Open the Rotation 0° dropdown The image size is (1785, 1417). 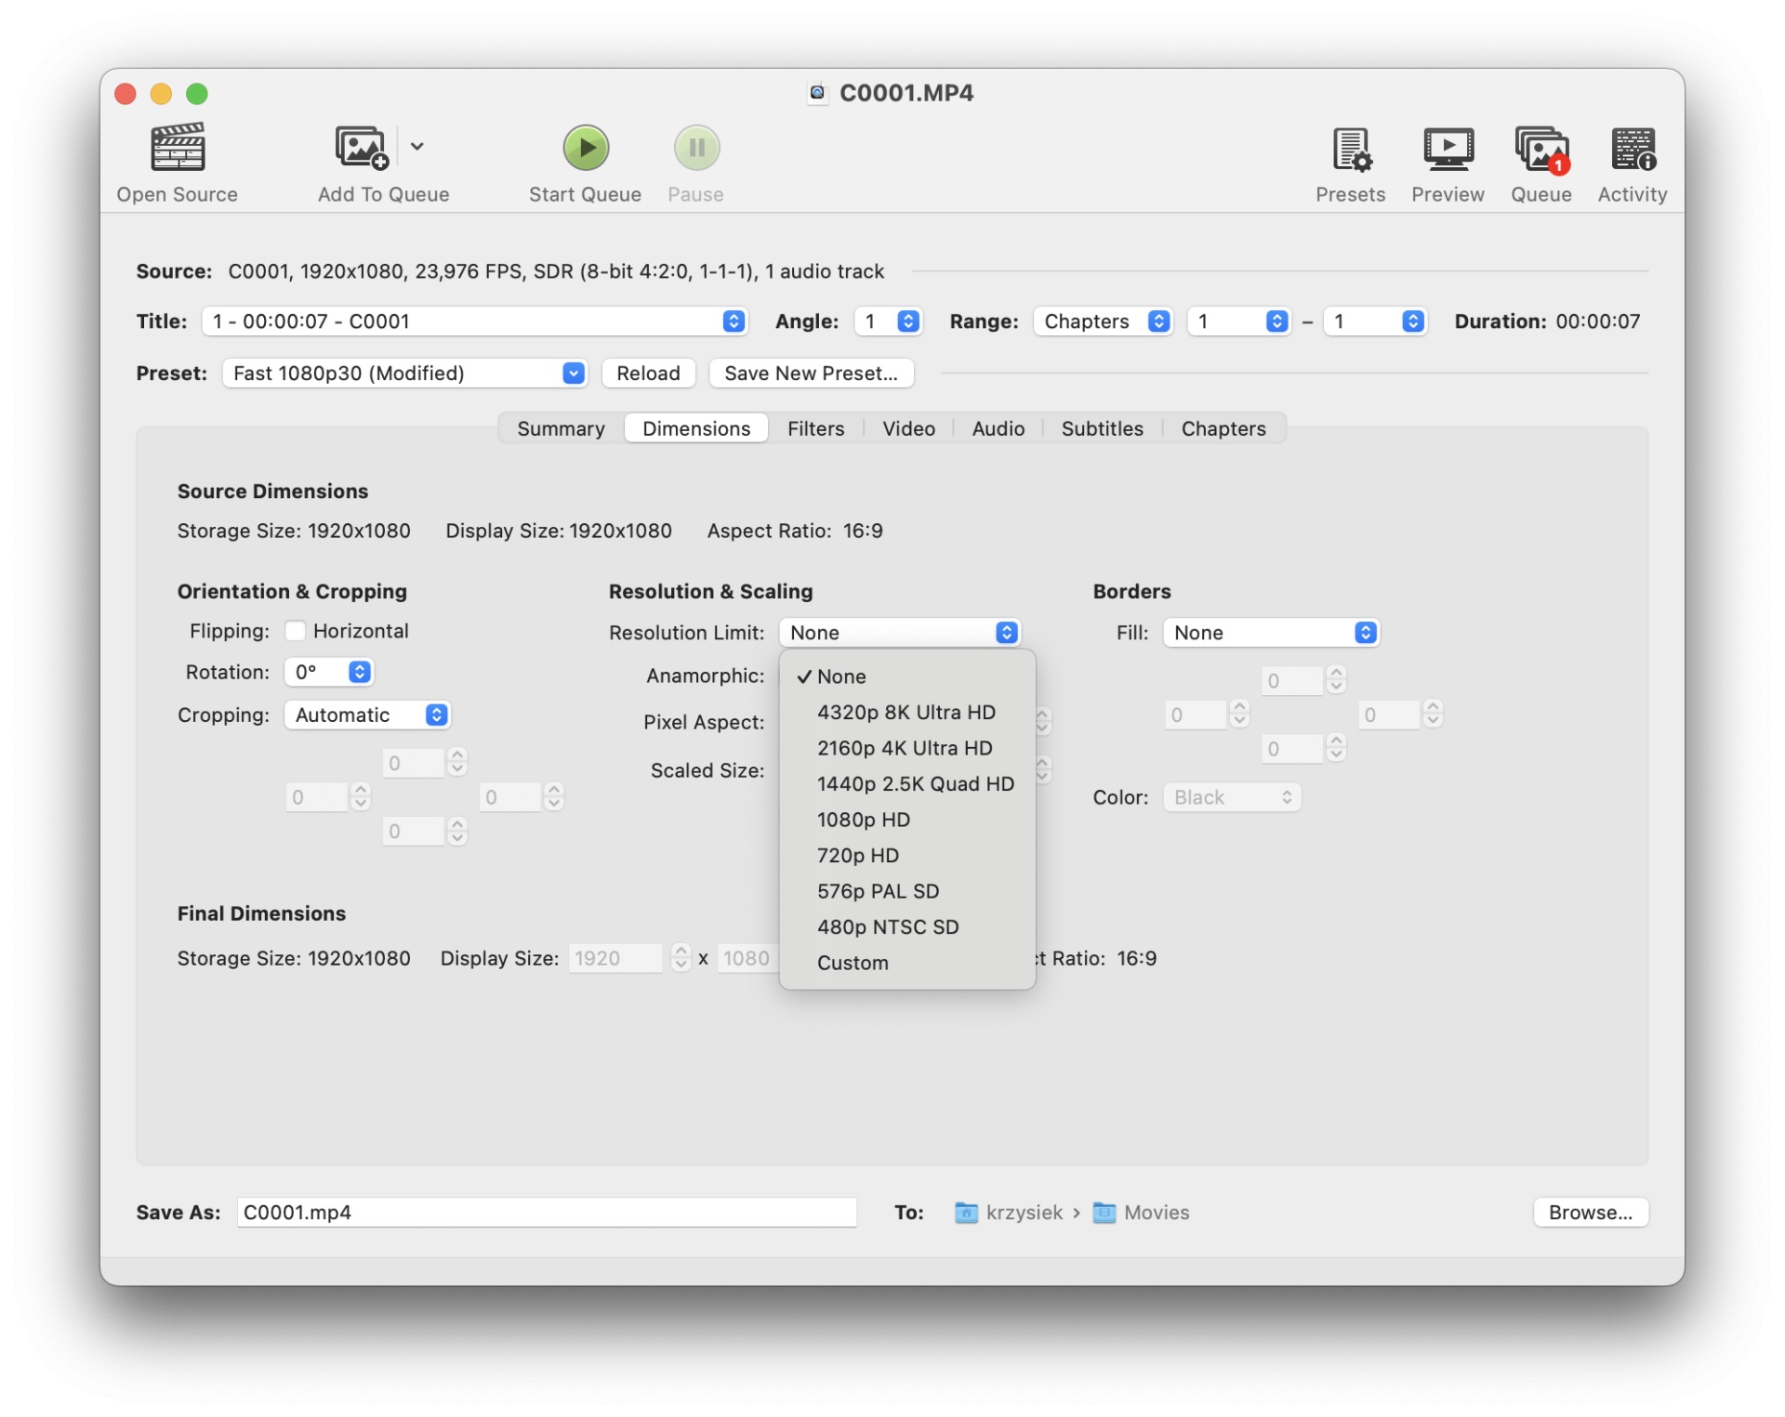pos(329,672)
